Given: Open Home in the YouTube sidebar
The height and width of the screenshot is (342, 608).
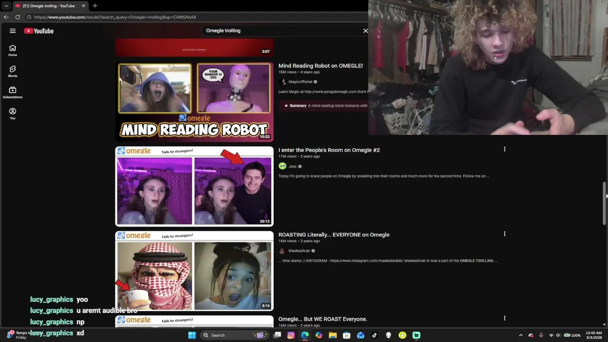Looking at the screenshot, I should point(13,50).
